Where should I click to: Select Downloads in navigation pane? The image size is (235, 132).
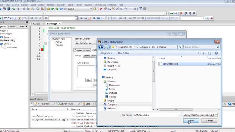click(x=113, y=62)
